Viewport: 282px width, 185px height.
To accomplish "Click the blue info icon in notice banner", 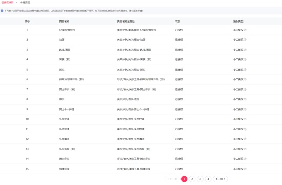I will click(2, 11).
